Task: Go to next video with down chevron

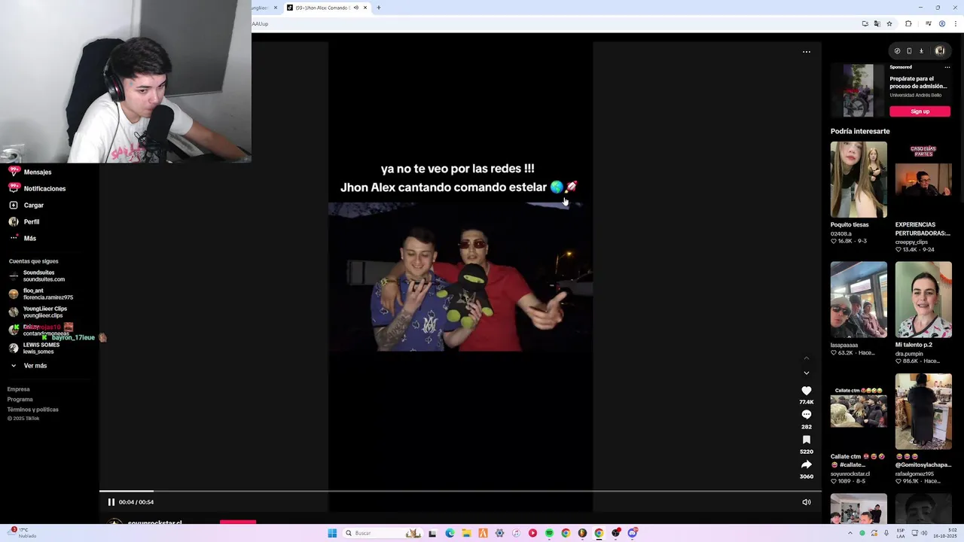Action: (x=807, y=373)
